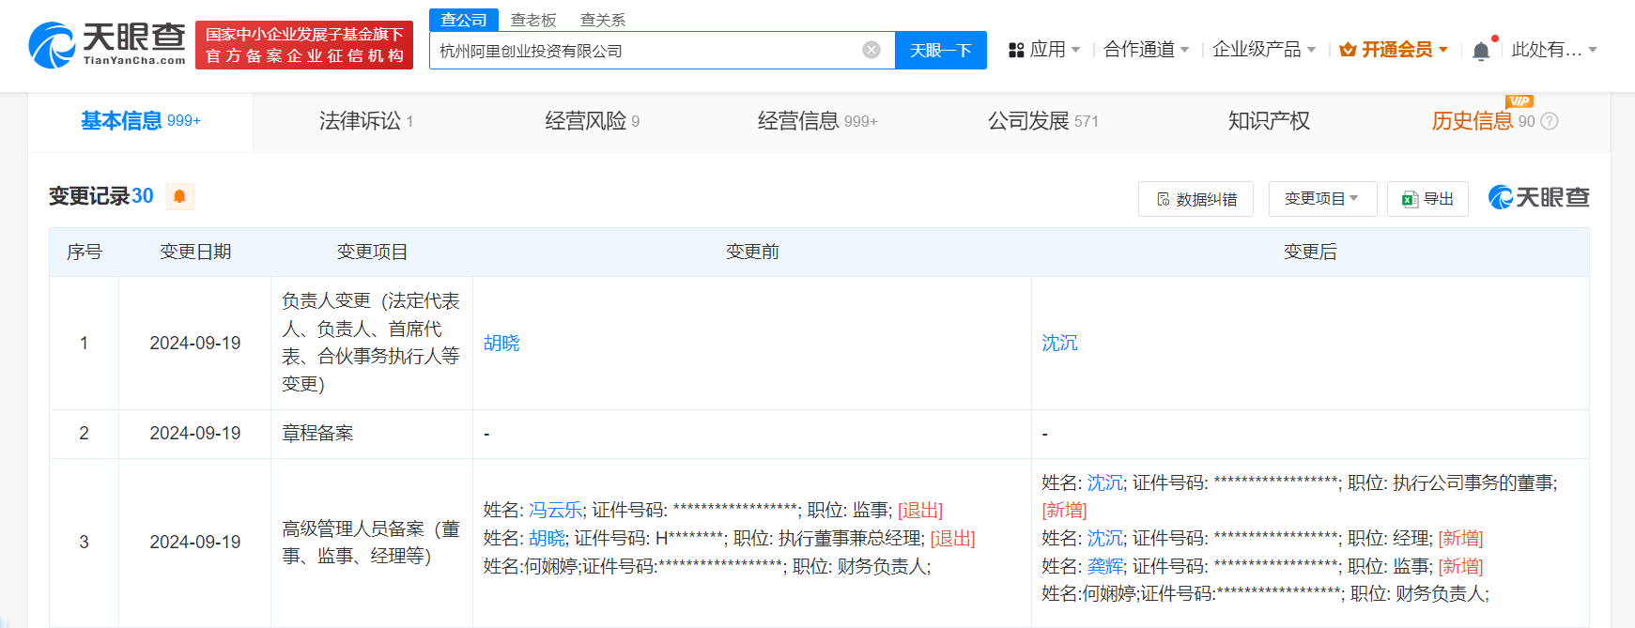Click the 2024-09-19 date in row 2

point(195,434)
